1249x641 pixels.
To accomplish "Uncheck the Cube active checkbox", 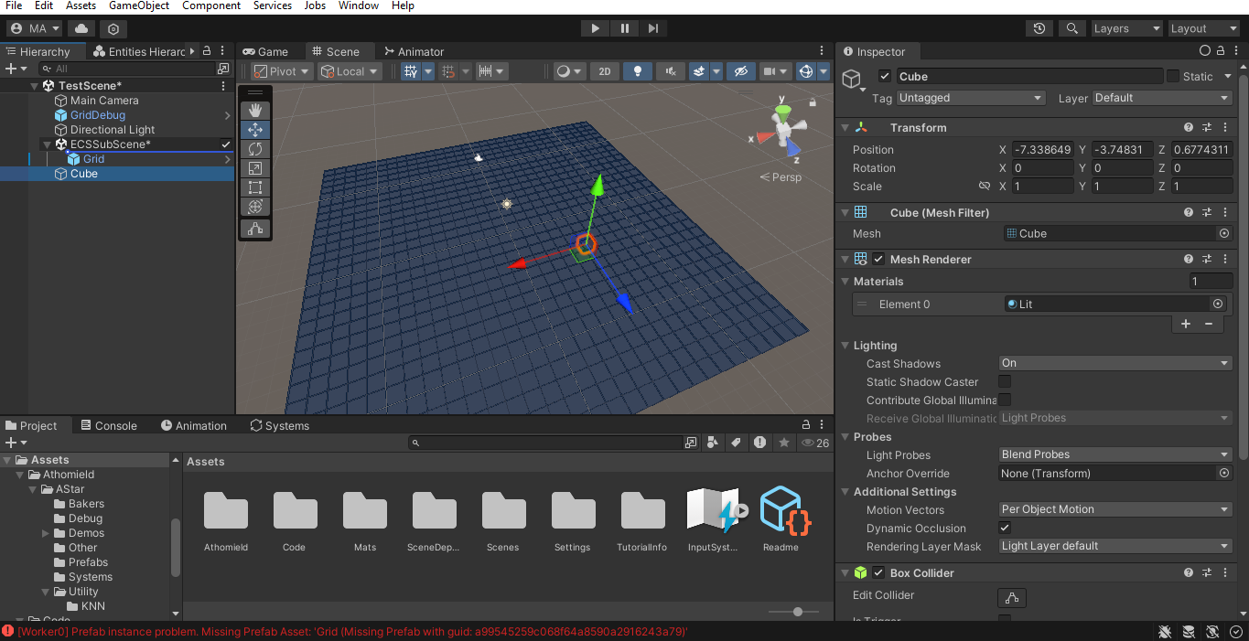I will click(885, 77).
